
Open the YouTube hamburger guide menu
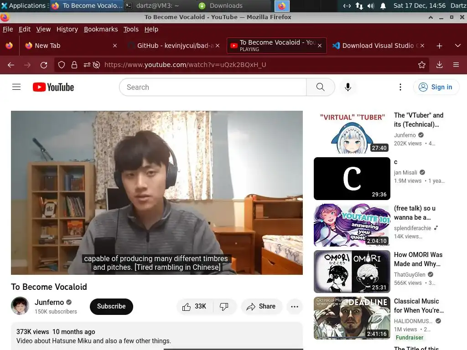click(x=16, y=87)
